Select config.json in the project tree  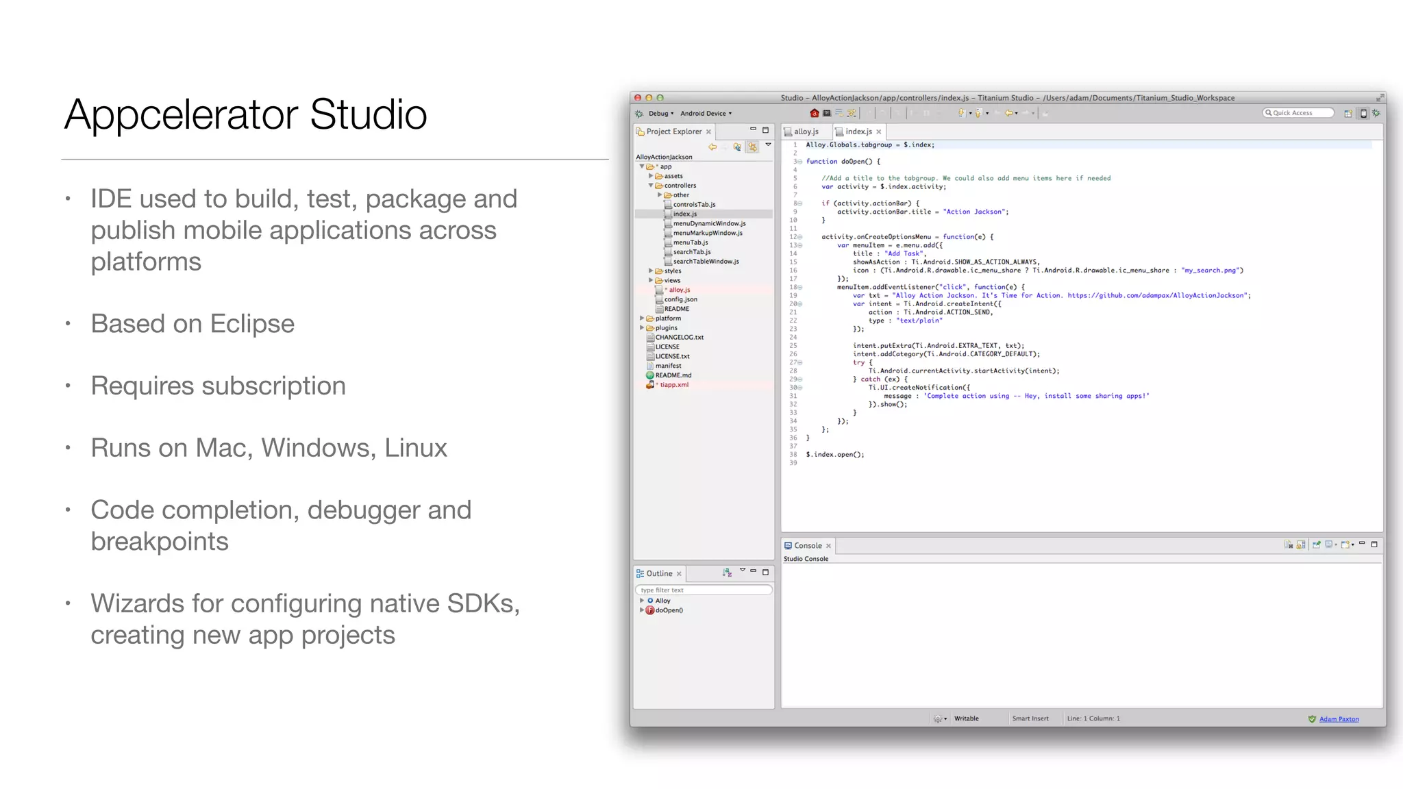point(680,299)
